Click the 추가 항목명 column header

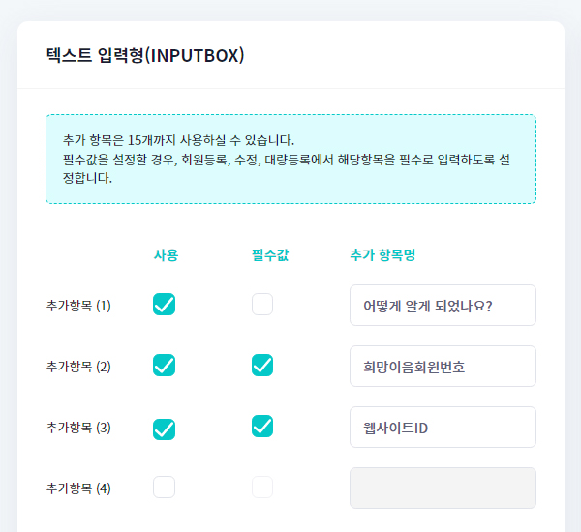click(x=382, y=255)
